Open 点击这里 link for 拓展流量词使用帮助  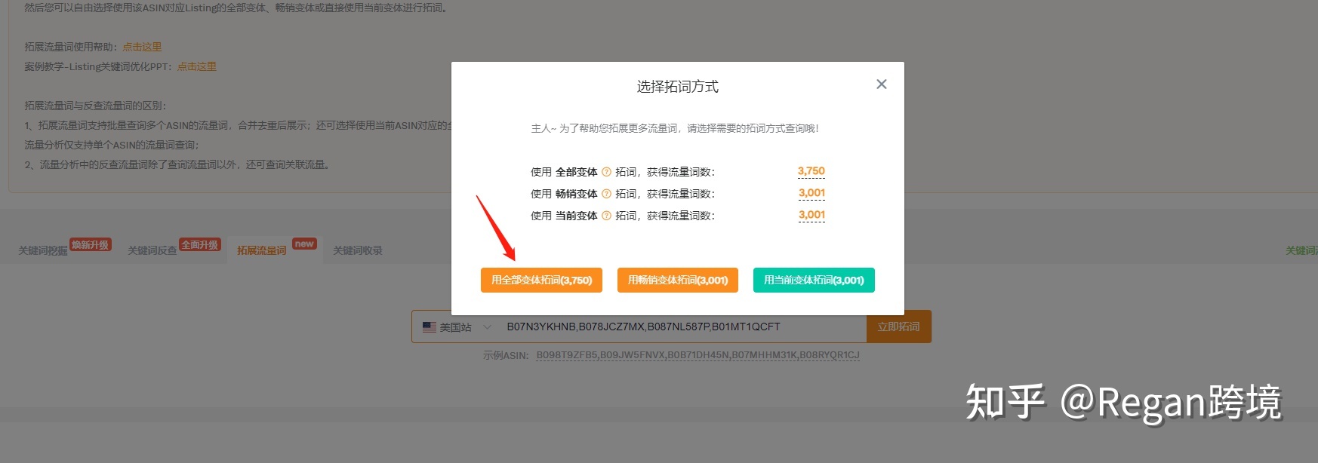pos(142,47)
